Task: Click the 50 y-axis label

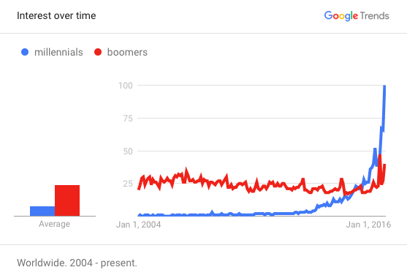Action: coord(128,151)
